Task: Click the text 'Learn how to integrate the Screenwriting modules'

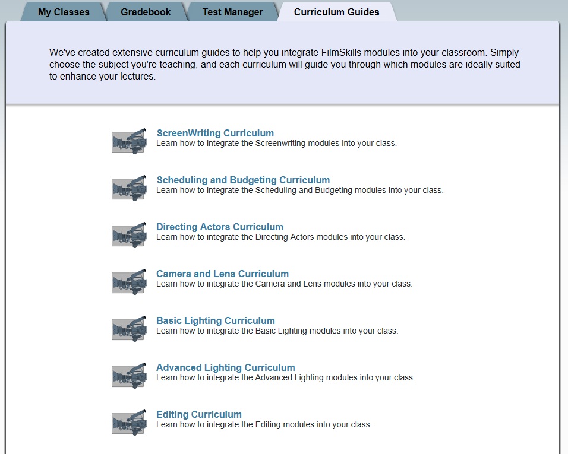Action: (x=248, y=143)
